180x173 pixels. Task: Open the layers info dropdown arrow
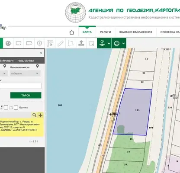109,43
